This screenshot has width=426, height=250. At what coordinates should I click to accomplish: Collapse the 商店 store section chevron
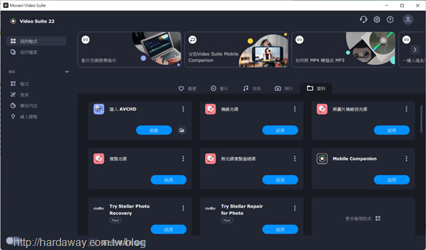click(x=67, y=72)
